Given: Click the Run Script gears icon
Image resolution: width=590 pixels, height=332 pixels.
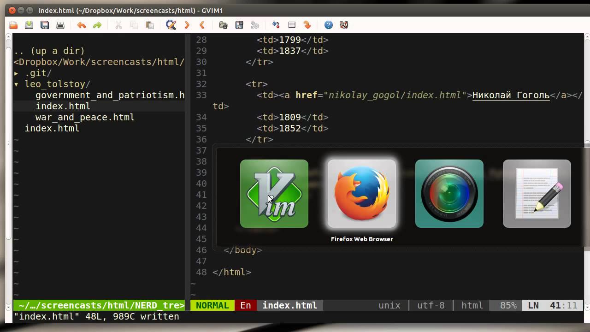Looking at the screenshot, I should [255, 25].
